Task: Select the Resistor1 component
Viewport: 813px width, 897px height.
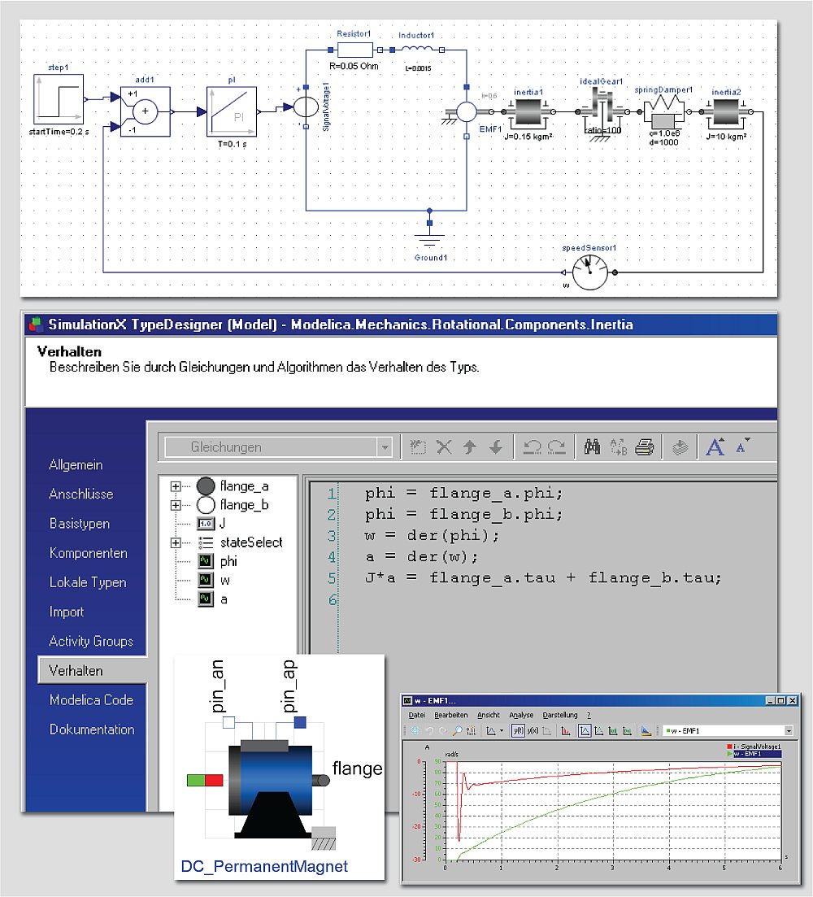Action: 355,49
